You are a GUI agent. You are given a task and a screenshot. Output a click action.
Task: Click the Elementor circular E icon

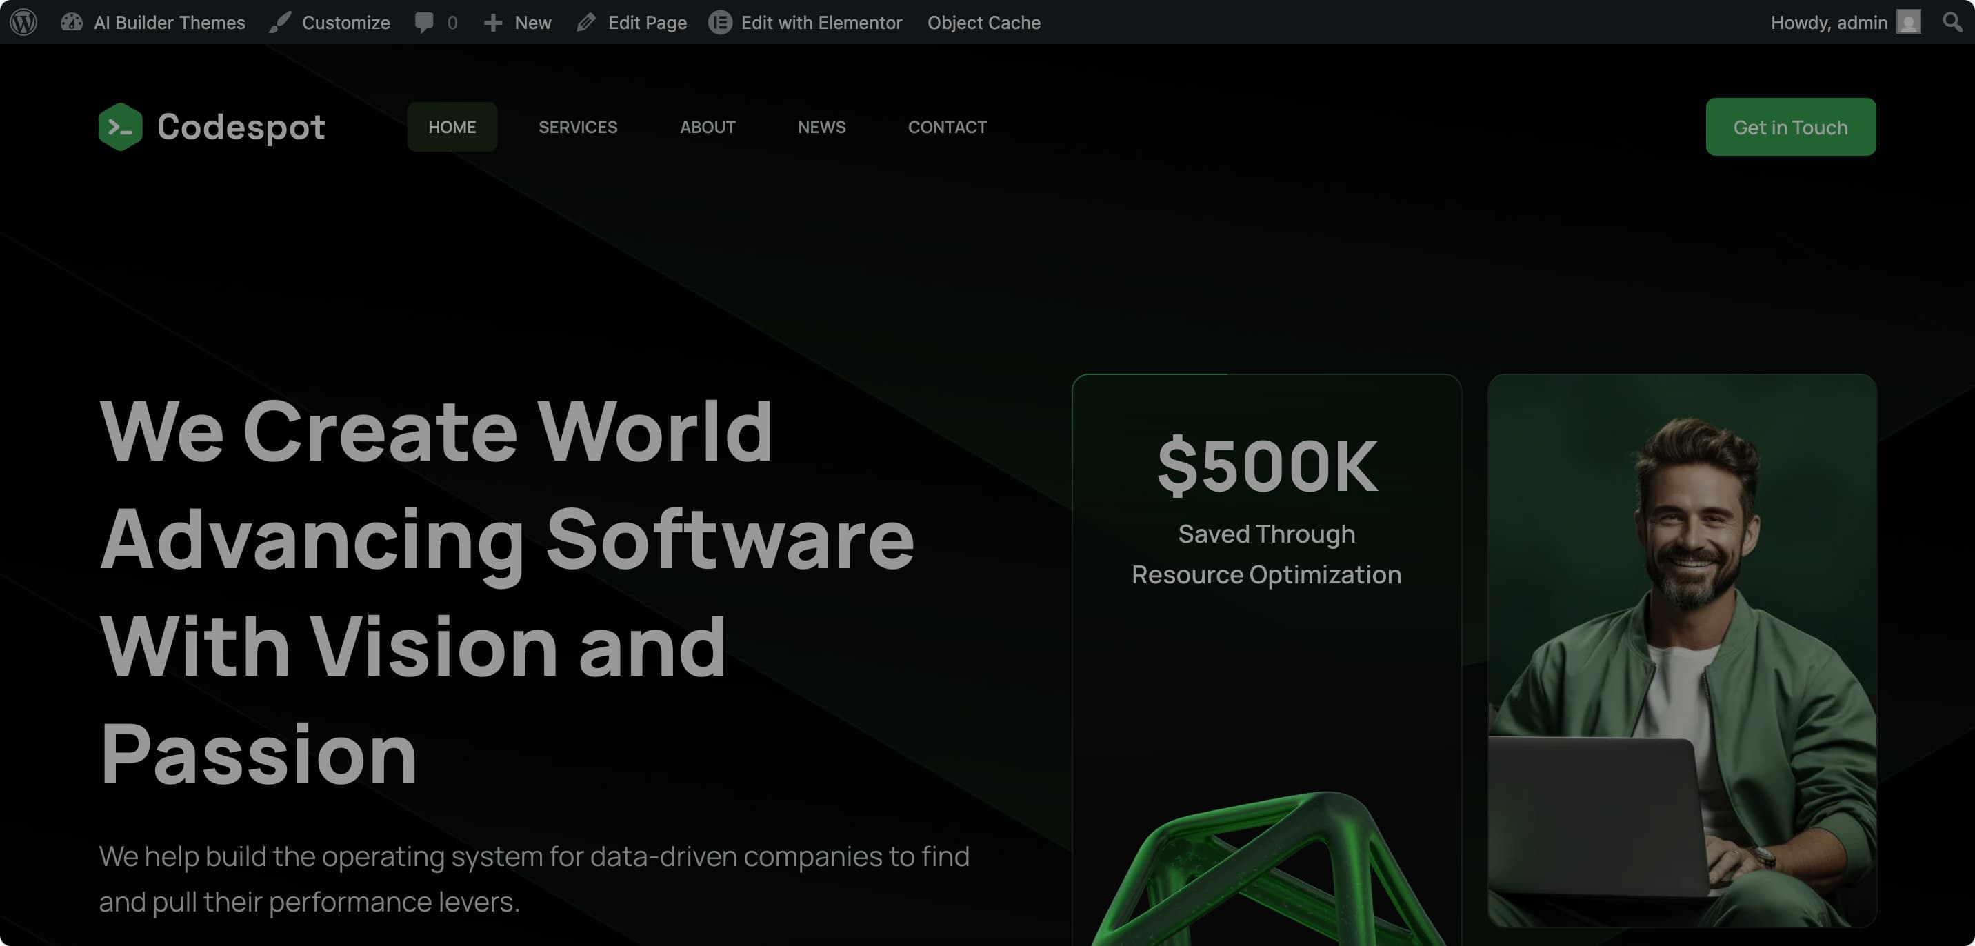tap(720, 22)
